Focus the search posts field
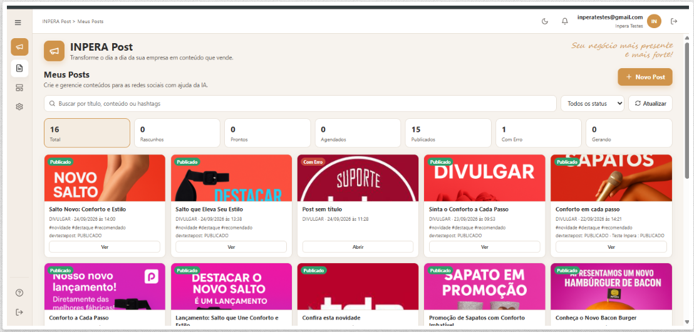The image size is (694, 332). [x=300, y=103]
